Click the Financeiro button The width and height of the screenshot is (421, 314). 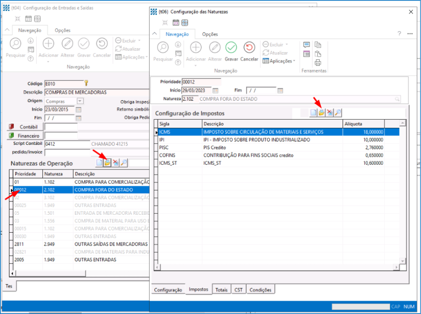tap(25, 136)
